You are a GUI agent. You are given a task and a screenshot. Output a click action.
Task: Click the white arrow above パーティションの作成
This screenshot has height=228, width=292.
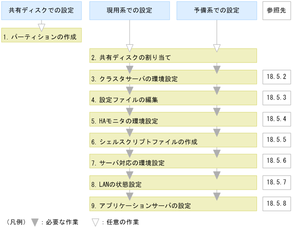41,26
